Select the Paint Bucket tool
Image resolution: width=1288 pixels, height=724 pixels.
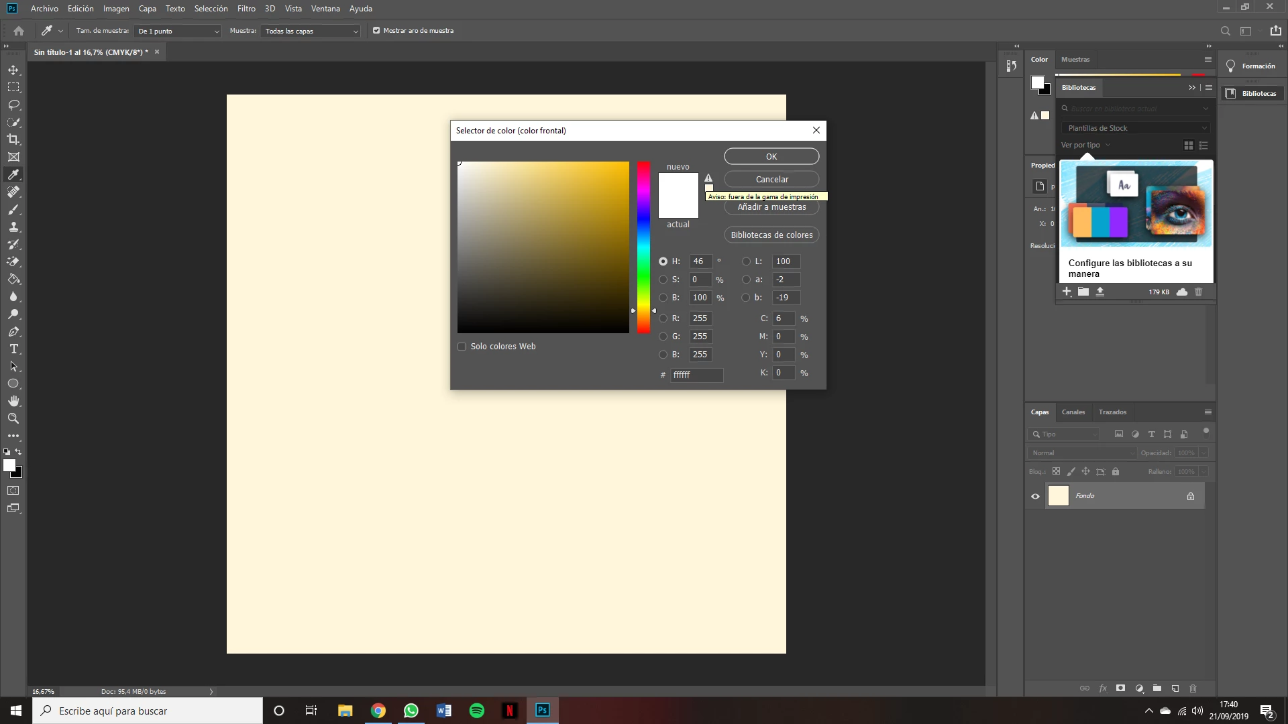(13, 280)
